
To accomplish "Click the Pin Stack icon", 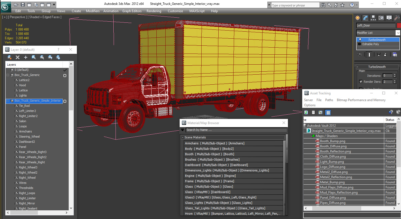I will [x=360, y=55].
